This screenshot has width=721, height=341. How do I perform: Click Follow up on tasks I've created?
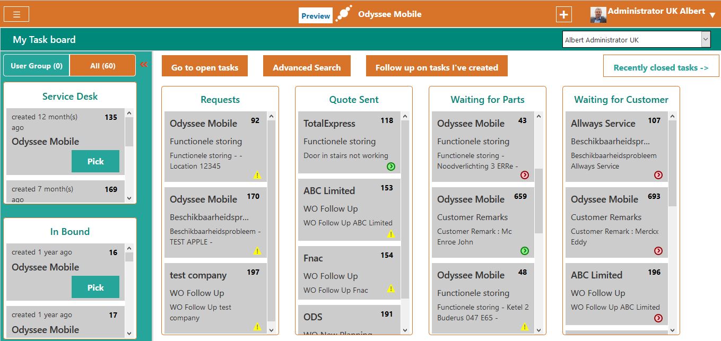point(437,66)
